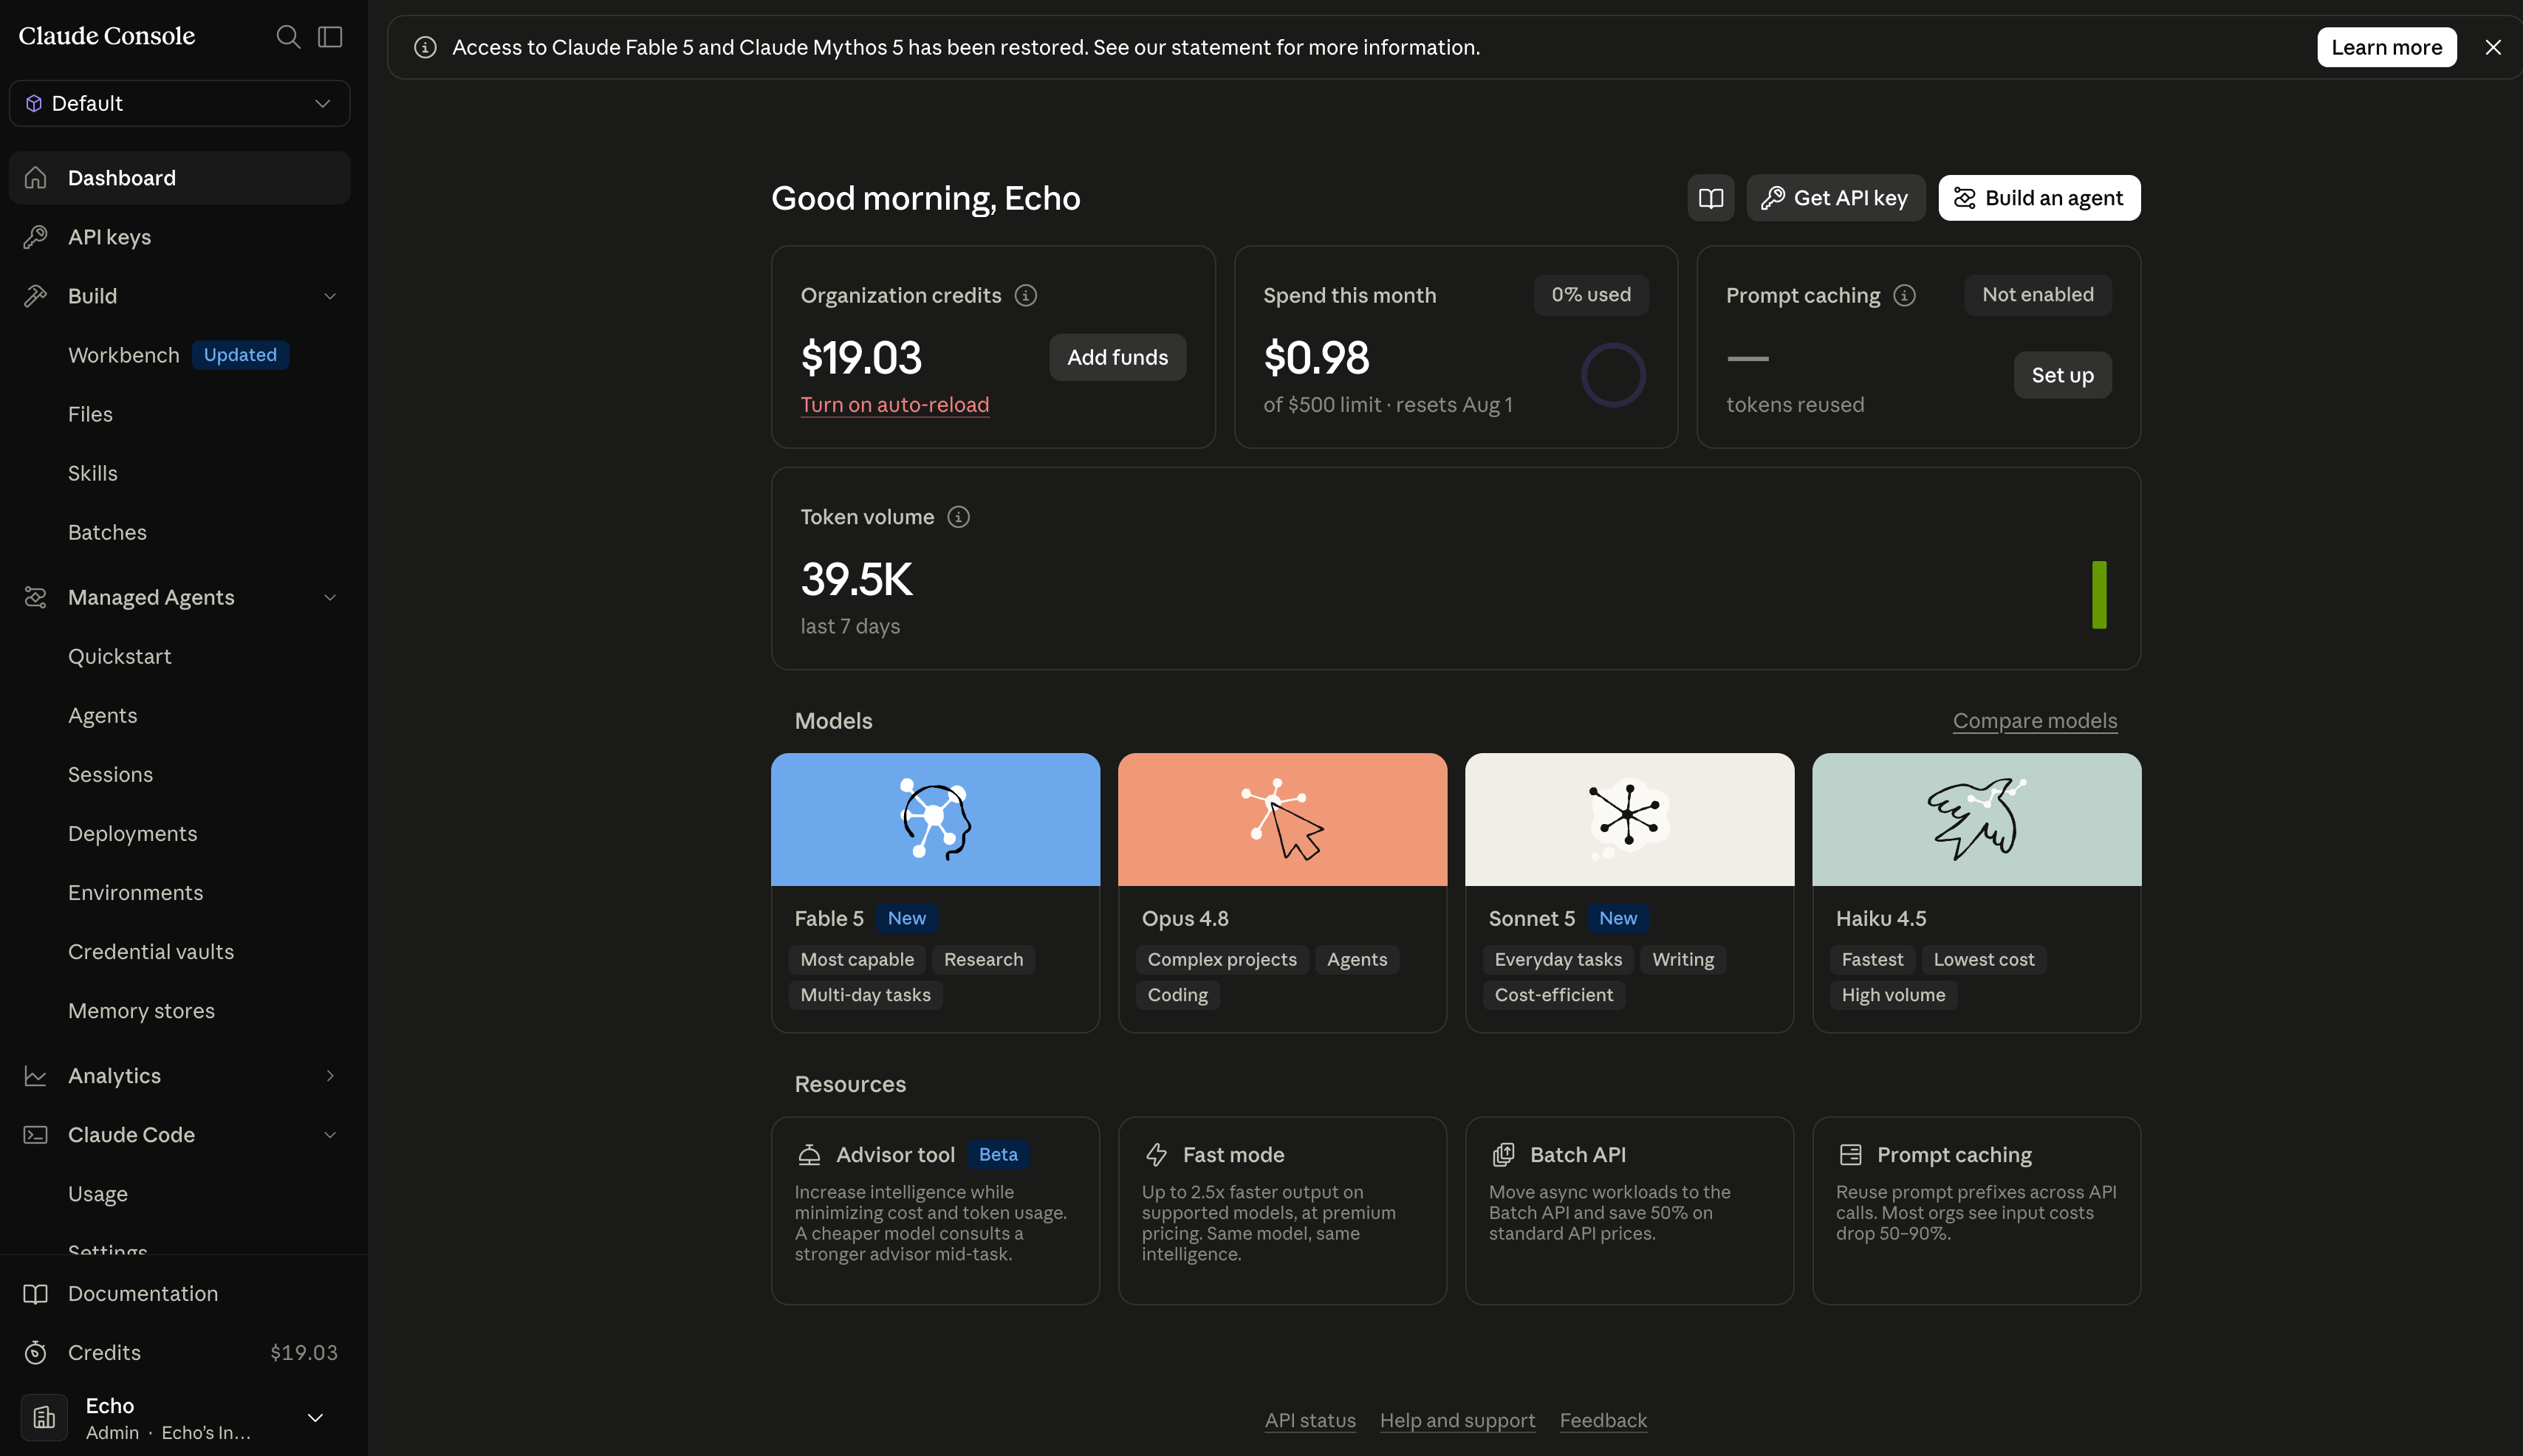Open the Opus 4.8 model card image
The image size is (2523, 1456).
[1282, 819]
